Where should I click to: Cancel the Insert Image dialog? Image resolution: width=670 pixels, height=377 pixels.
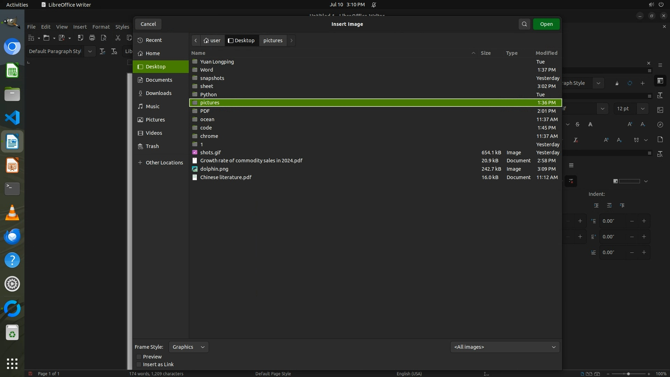point(148,24)
